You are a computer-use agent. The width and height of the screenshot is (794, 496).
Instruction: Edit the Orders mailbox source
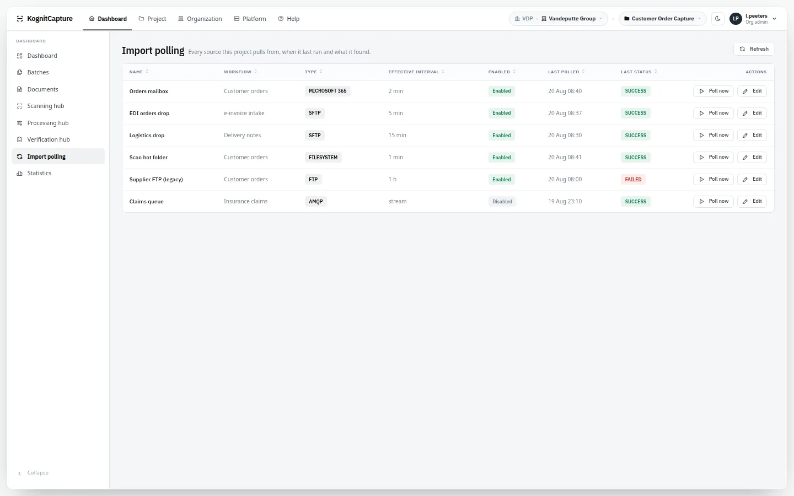(x=752, y=91)
